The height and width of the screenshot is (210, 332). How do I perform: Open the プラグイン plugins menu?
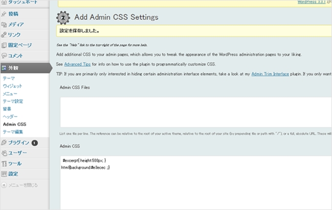[18, 143]
